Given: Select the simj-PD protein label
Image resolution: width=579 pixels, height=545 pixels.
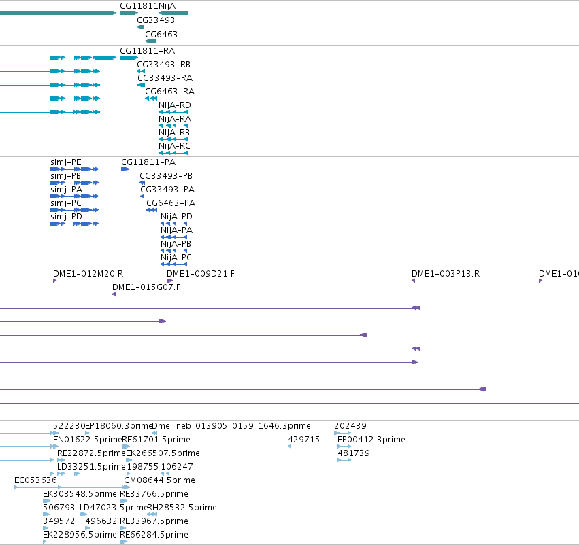Looking at the screenshot, I should (66, 217).
